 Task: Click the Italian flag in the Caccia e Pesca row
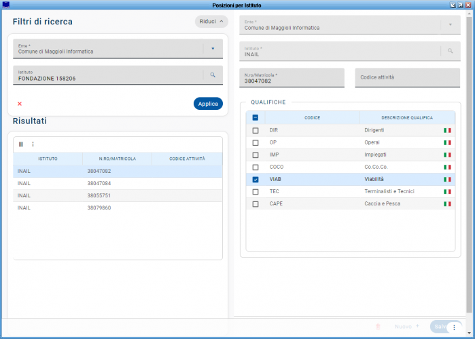click(446, 203)
